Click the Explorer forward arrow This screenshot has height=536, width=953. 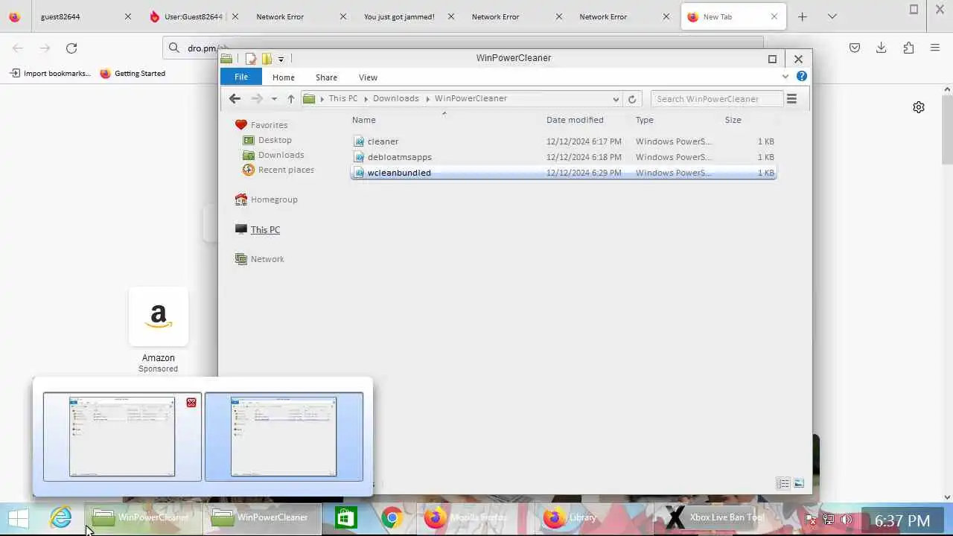(257, 98)
